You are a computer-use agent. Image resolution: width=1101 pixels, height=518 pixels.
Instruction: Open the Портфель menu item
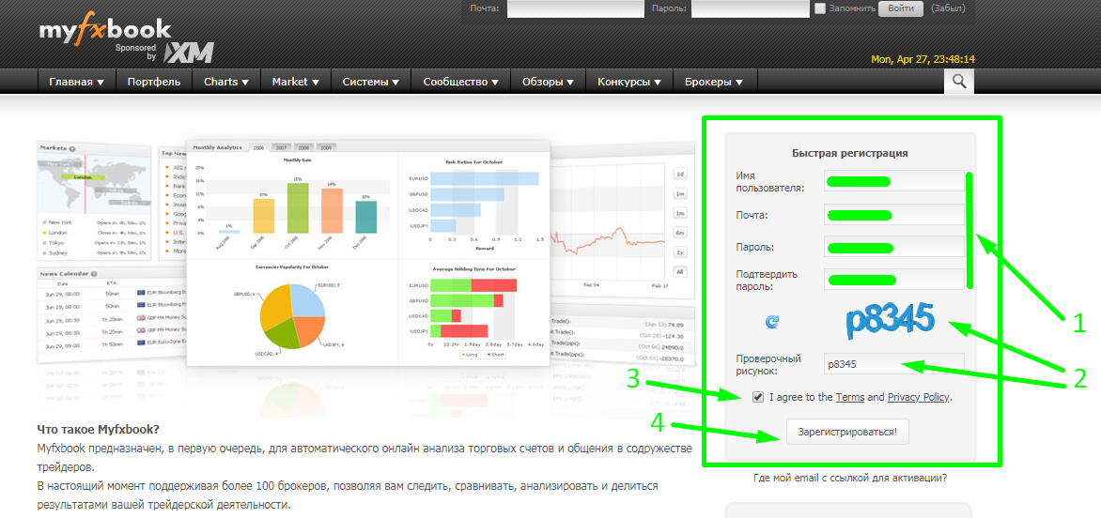(x=154, y=82)
